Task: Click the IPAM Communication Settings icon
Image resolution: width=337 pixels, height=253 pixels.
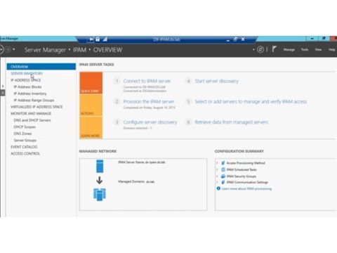Action: point(223,182)
